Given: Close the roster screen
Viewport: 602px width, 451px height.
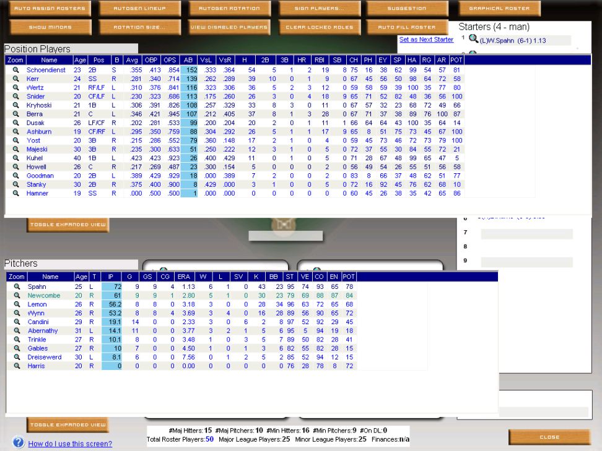Looking at the screenshot, I should tap(549, 437).
